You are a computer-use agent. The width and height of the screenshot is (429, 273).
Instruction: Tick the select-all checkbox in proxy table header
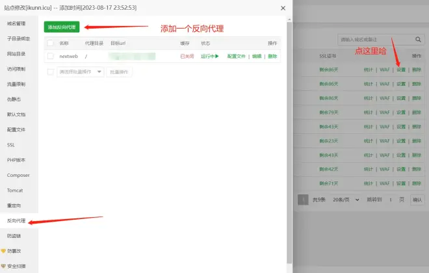pyautogui.click(x=50, y=43)
